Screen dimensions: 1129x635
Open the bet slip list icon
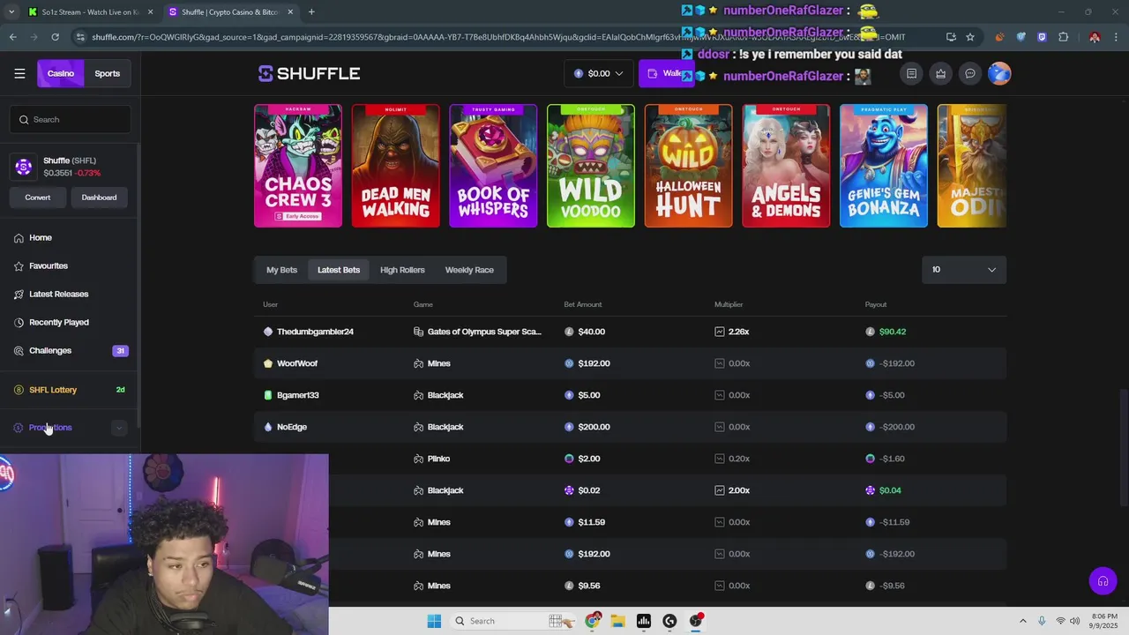911,73
